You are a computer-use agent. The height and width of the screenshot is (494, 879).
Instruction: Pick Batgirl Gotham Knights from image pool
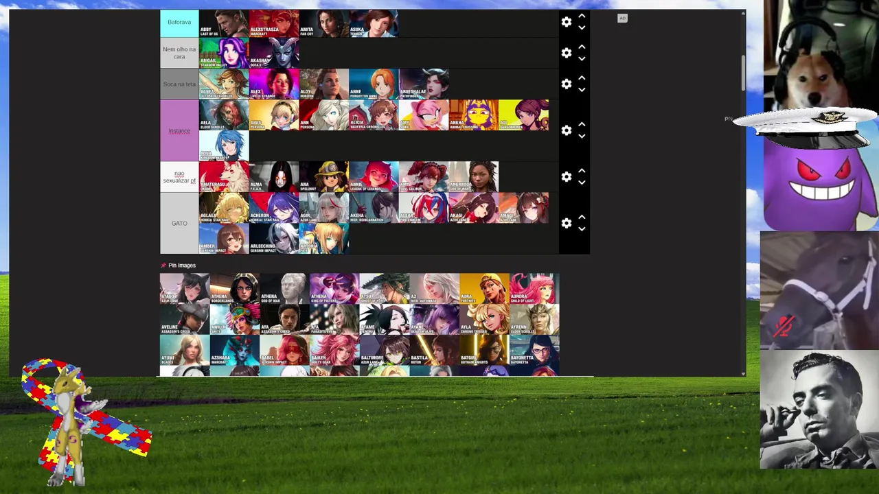click(x=485, y=351)
